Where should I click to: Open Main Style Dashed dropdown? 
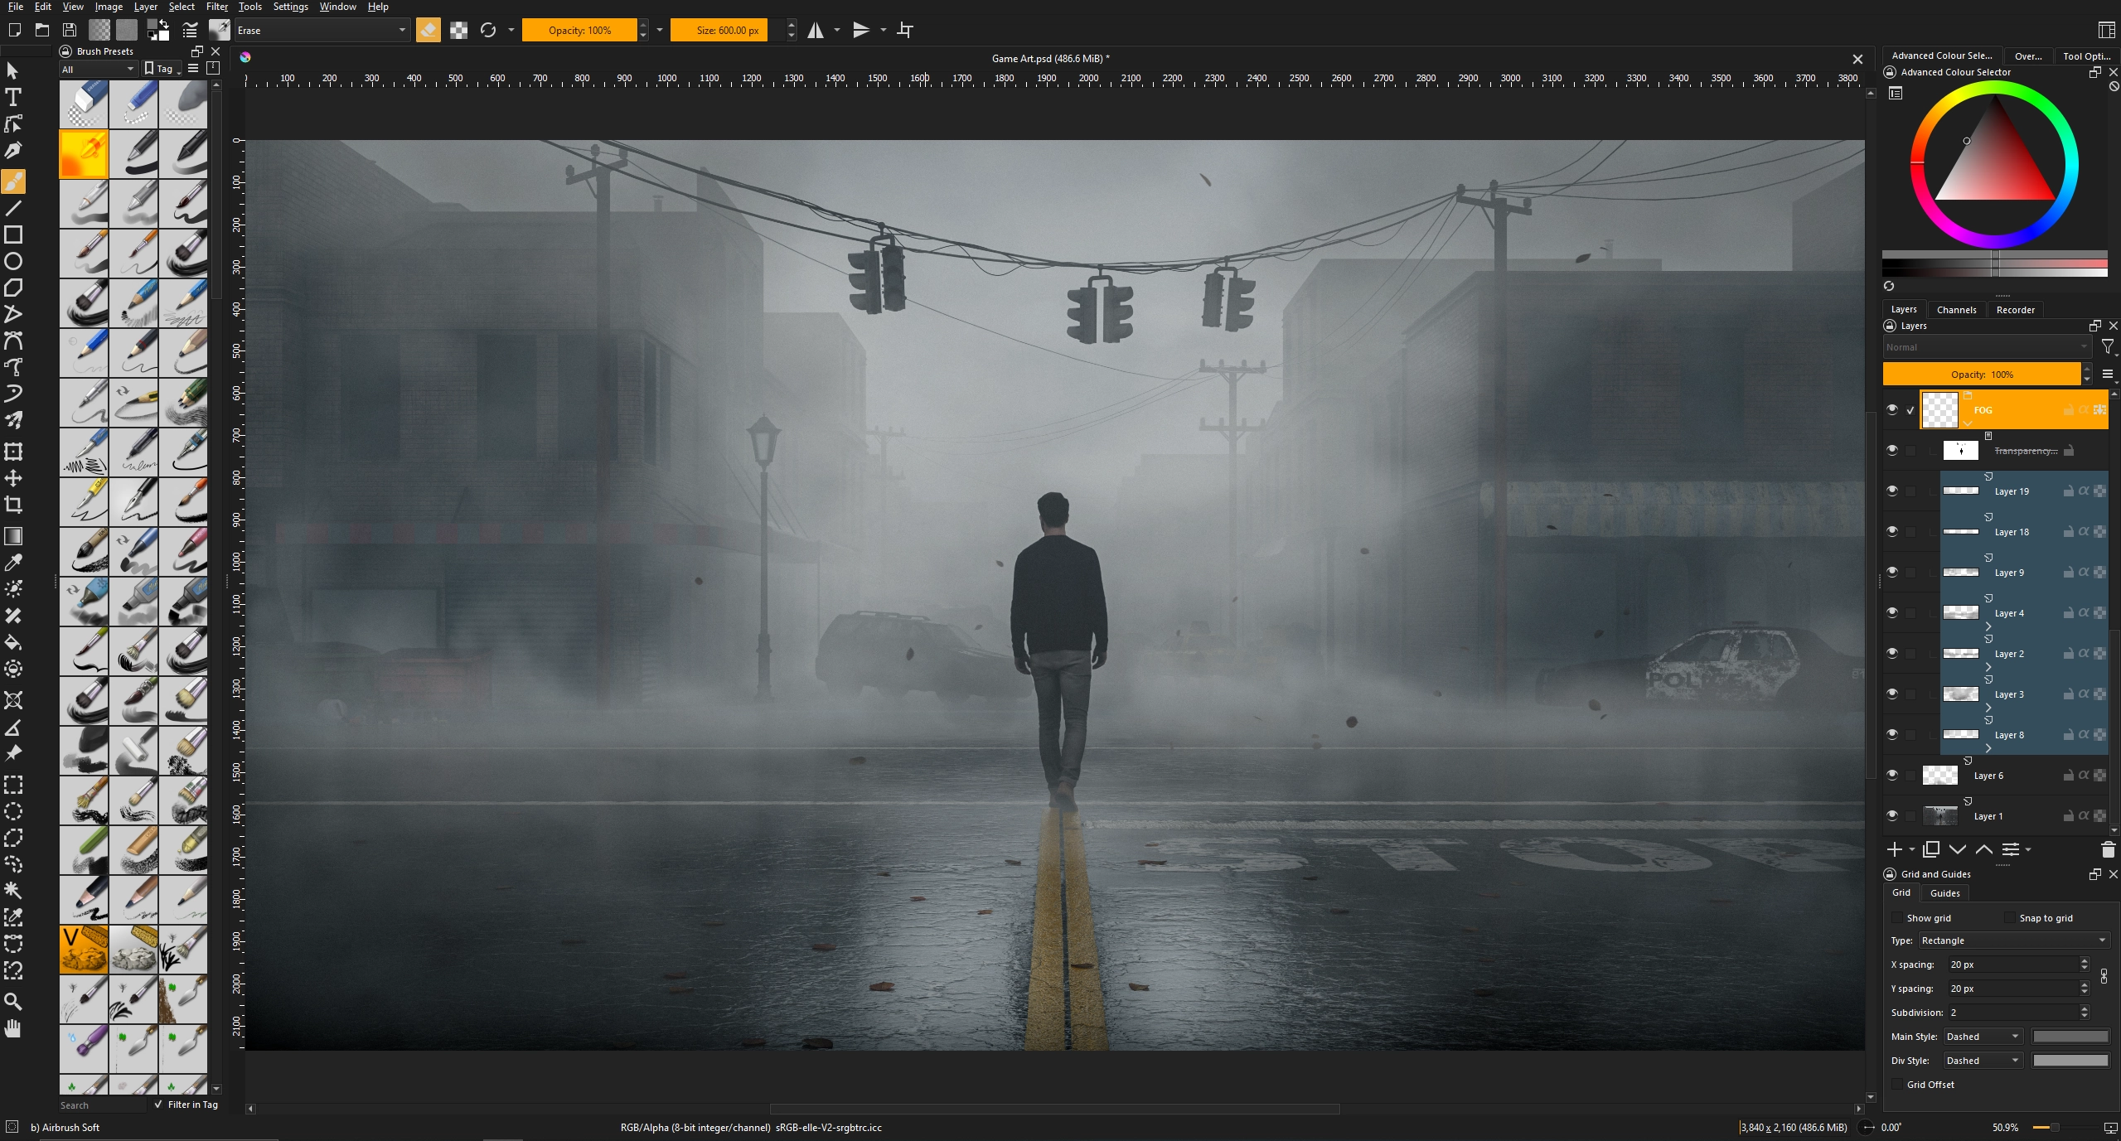point(1982,1037)
